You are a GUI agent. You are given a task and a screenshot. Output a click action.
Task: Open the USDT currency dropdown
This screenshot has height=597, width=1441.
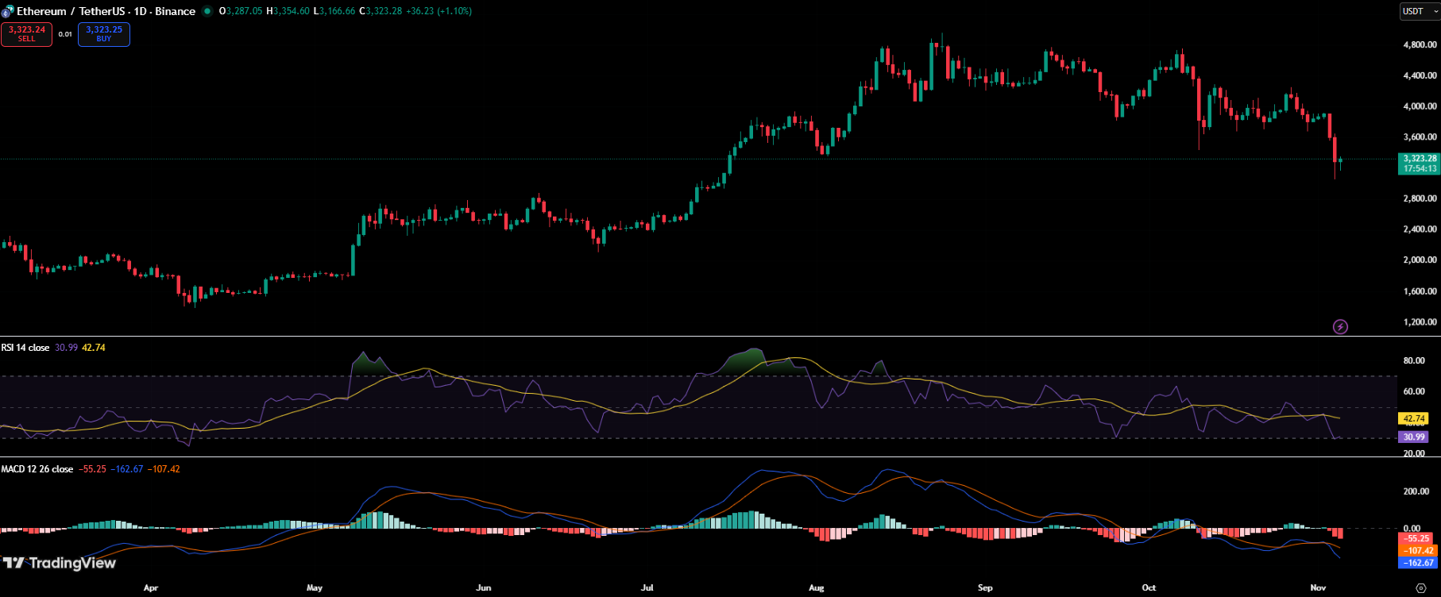coord(1418,11)
